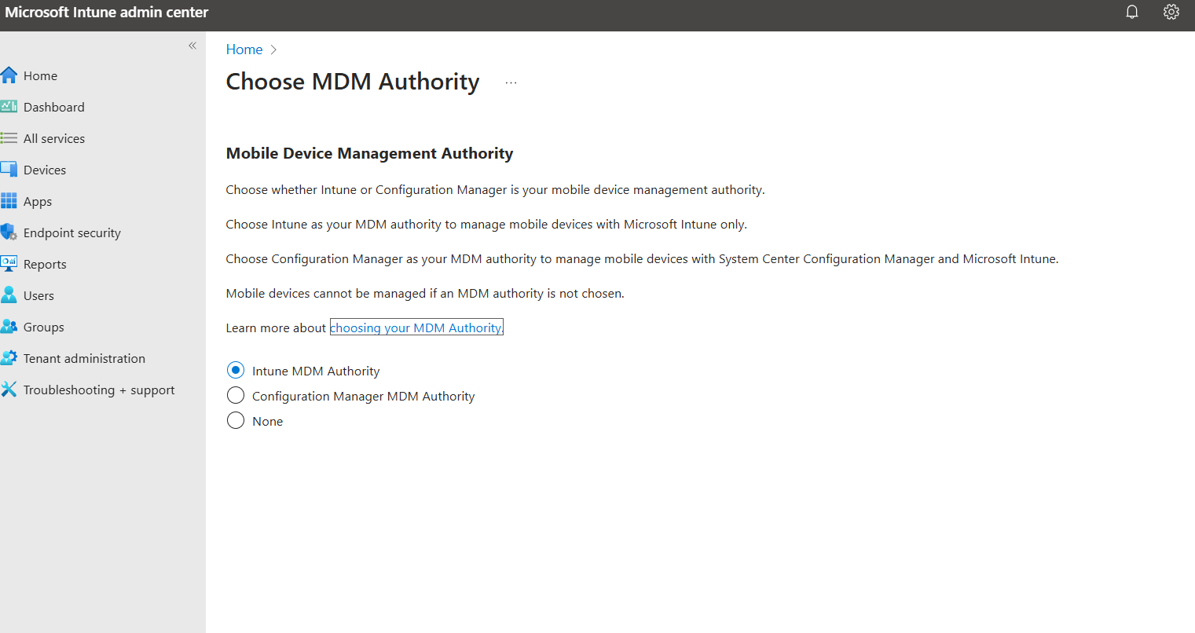Open Endpoint security shield icon
Image resolution: width=1195 pixels, height=633 pixels.
[x=9, y=232]
